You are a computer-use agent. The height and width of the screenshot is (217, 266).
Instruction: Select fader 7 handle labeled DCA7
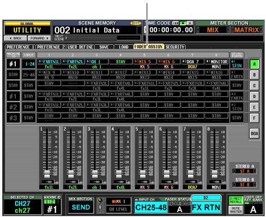(x=191, y=174)
